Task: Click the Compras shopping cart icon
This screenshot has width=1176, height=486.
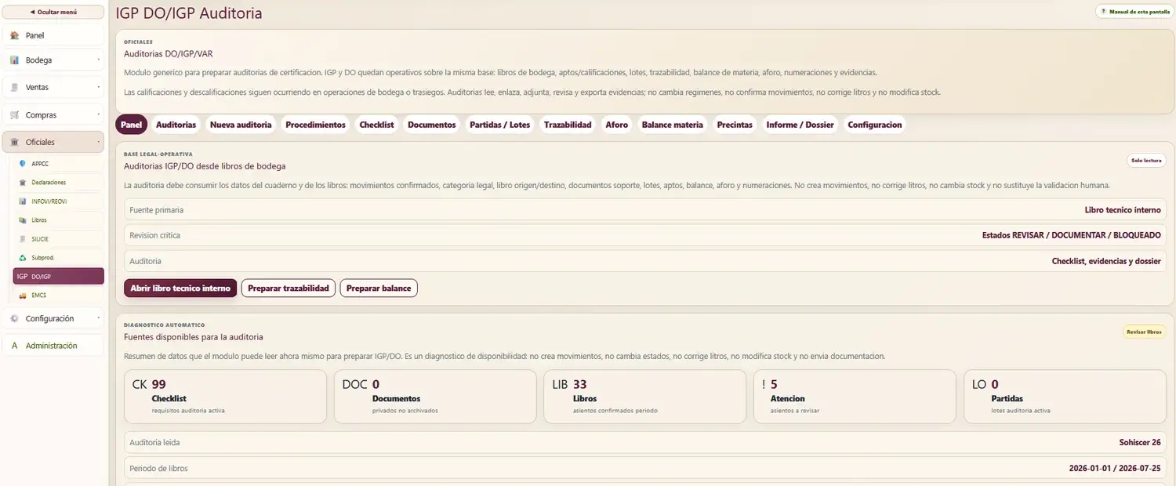Action: point(14,115)
